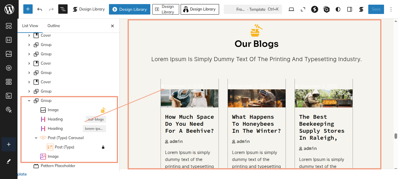Toggle the settings sidebar panel icon

pyautogui.click(x=350, y=9)
